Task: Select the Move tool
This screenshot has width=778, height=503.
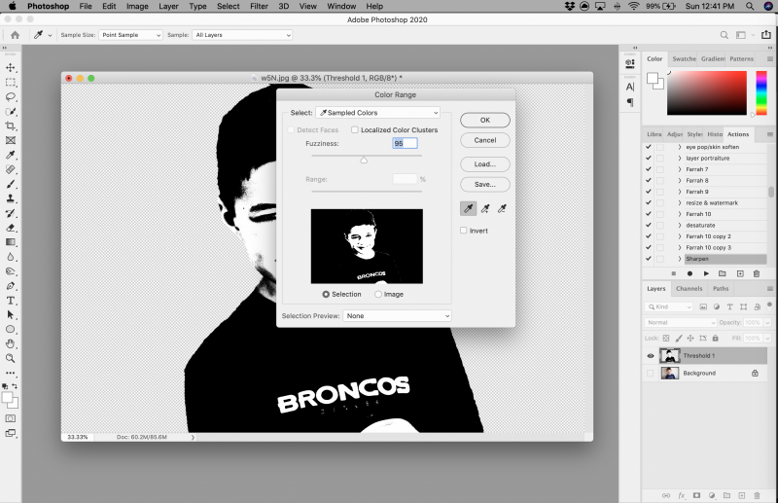Action: click(11, 67)
